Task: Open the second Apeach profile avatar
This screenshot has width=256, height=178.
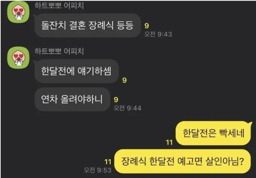Action: (18, 58)
